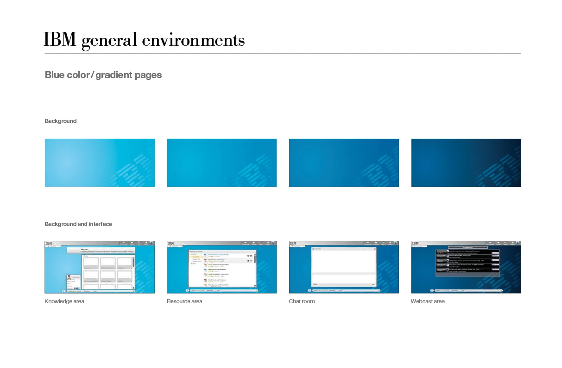Screen dimensions: 562x368
Task: Select the lightest sky-blue background swatch
Action: click(100, 163)
